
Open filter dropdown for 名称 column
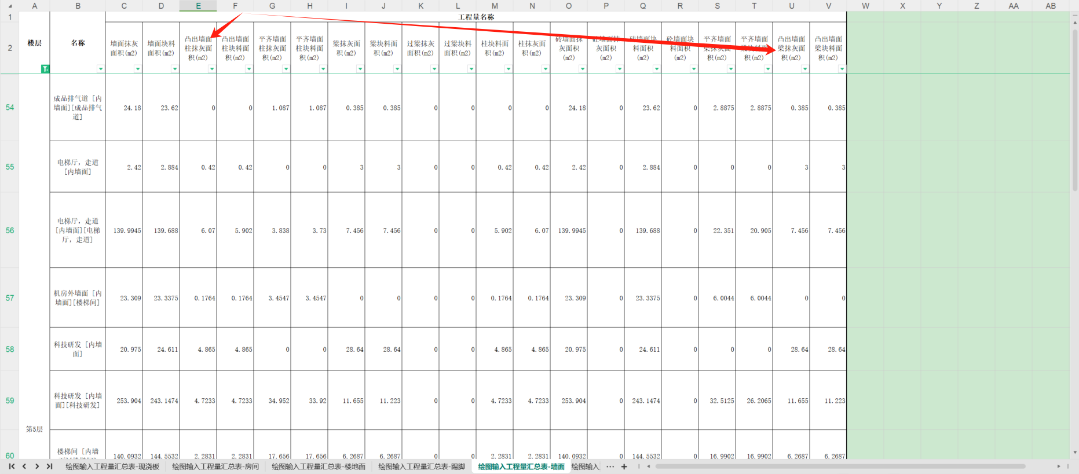pos(101,69)
